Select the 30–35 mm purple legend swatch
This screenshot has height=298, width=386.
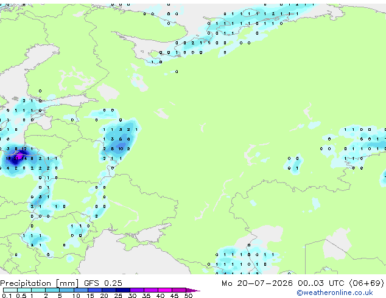(137, 290)
